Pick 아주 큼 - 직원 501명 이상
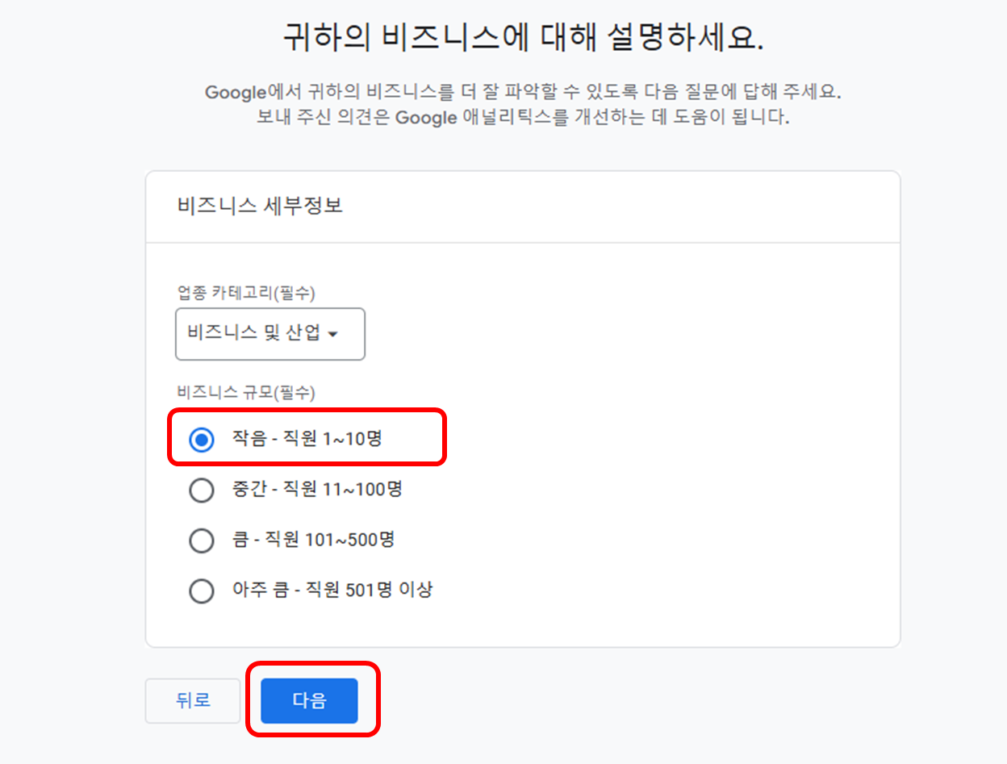This screenshot has width=1007, height=764. 202,591
